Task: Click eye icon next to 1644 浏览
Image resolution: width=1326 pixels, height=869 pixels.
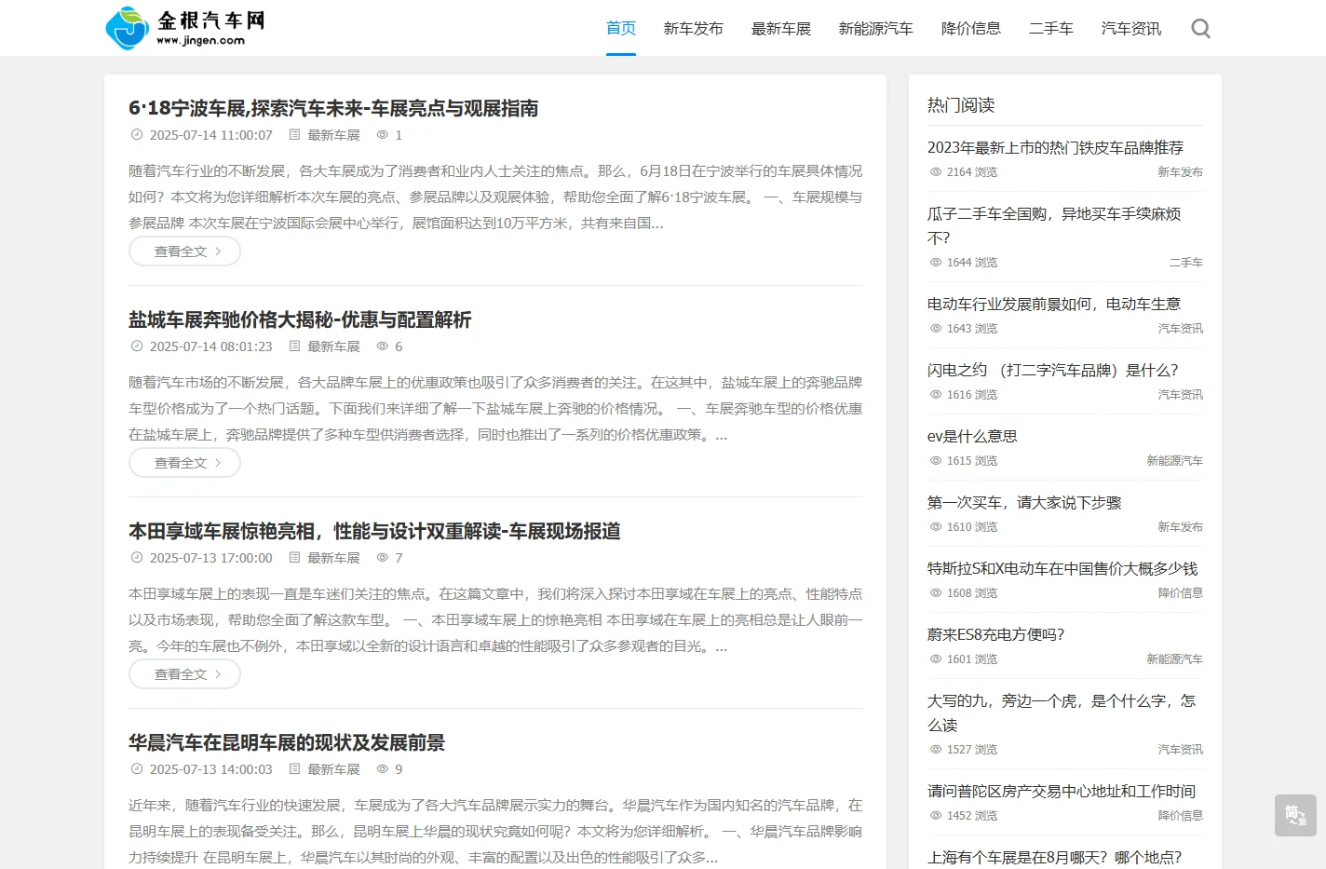Action: tap(936, 263)
